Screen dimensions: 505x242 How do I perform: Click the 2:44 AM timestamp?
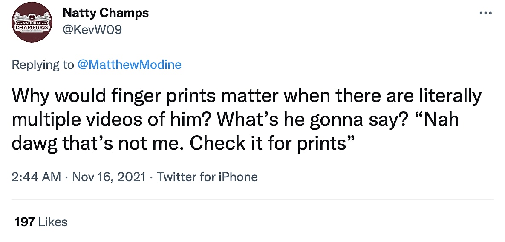(x=36, y=177)
